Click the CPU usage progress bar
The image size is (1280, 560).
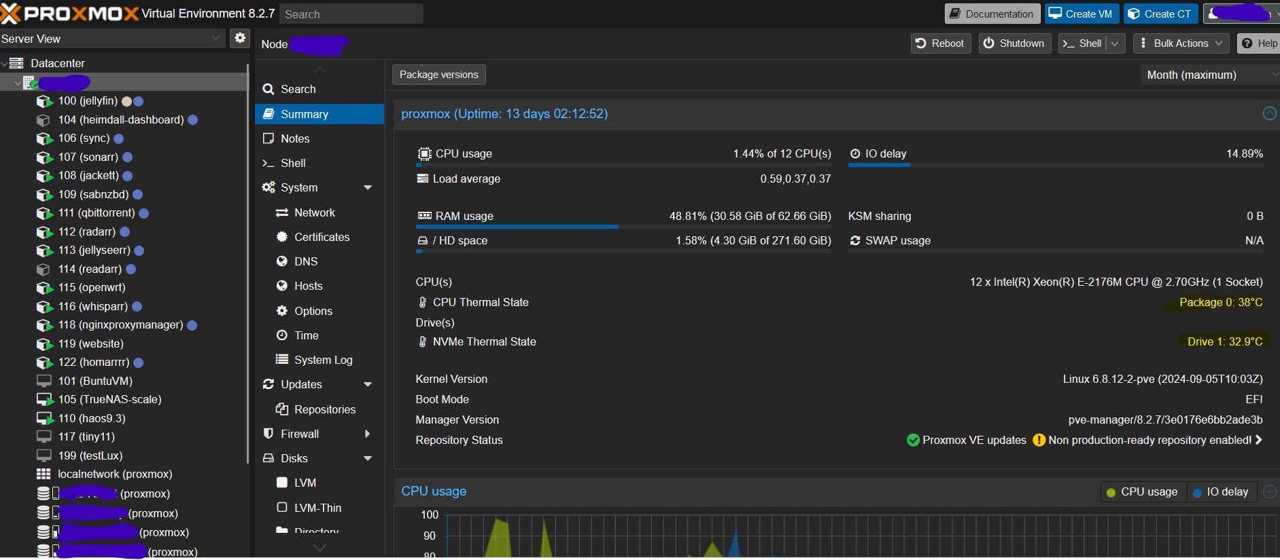(x=623, y=165)
